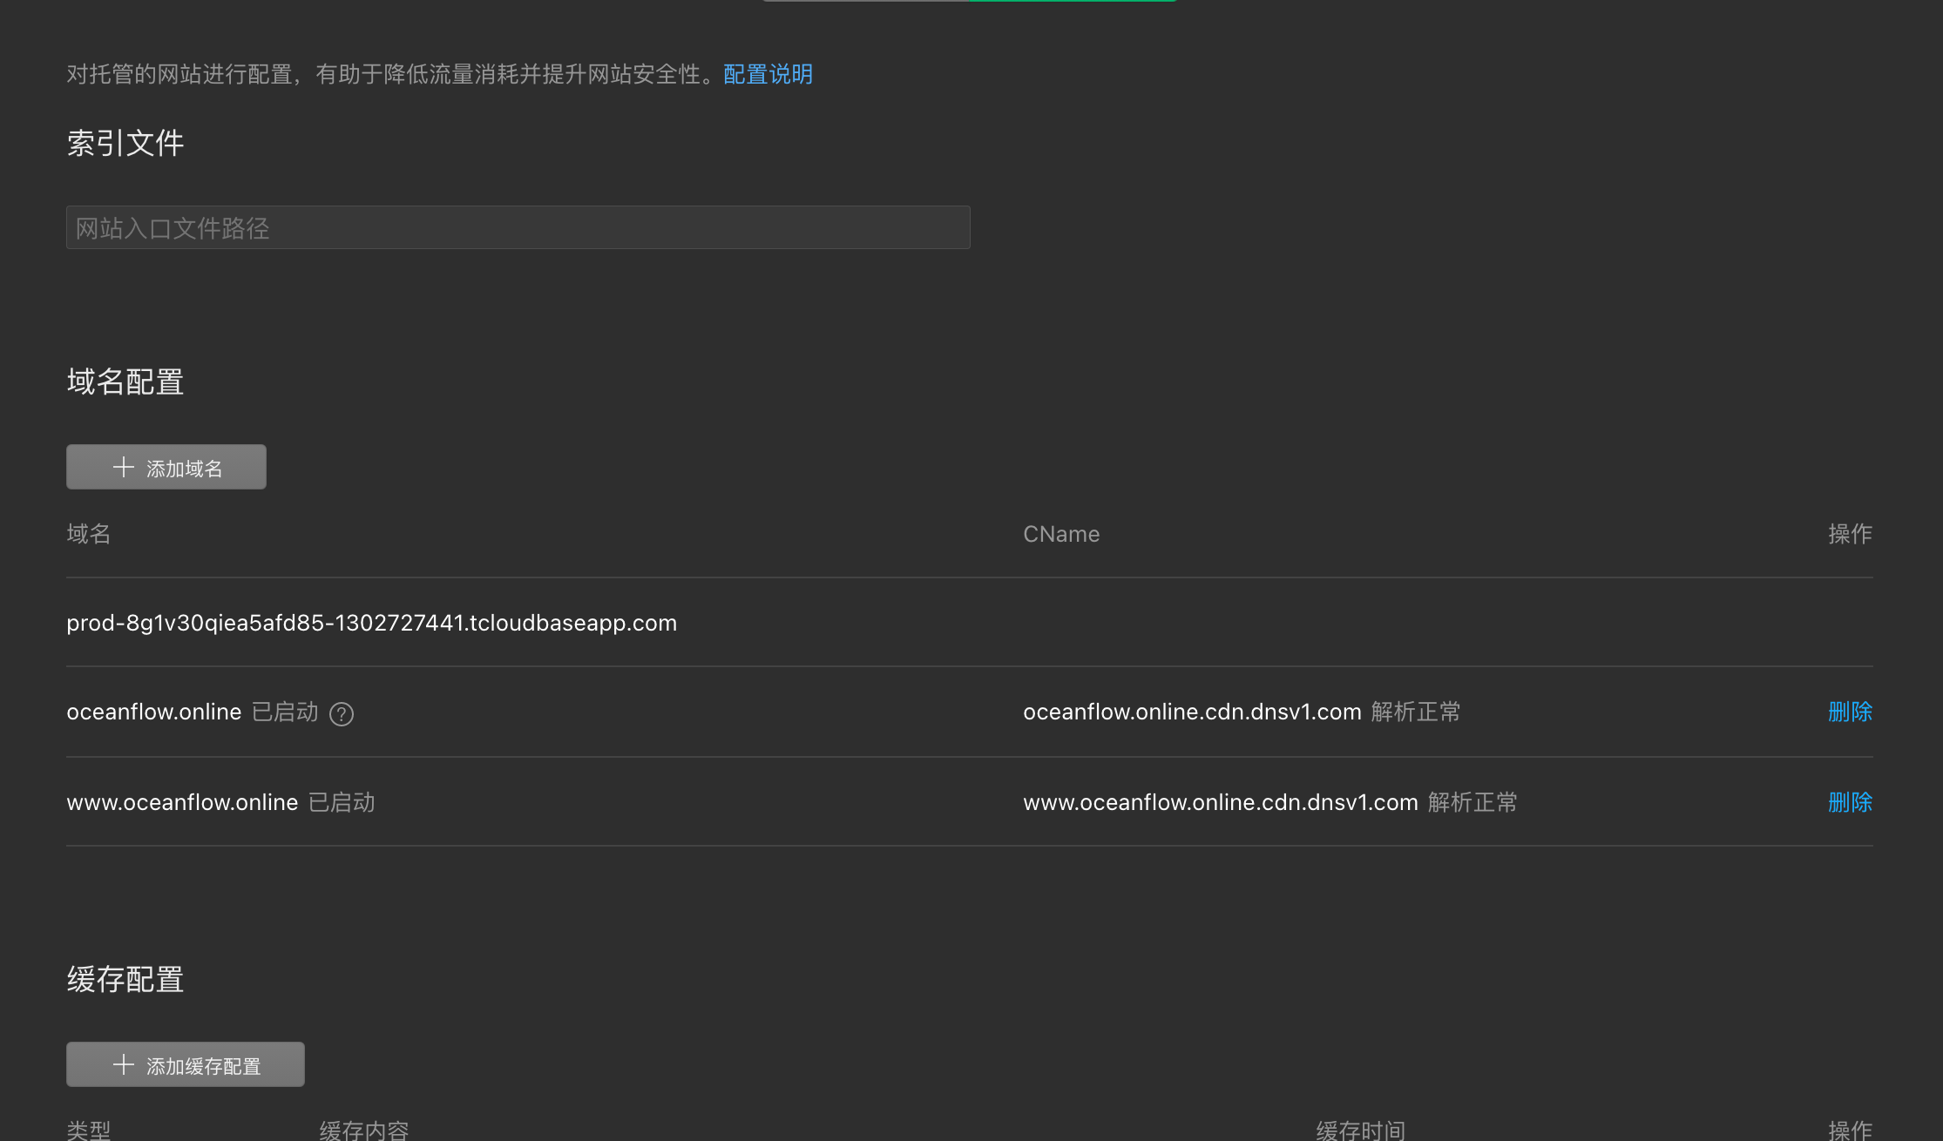Click the 已启动 status next to www.oceanflow.online
Viewport: 1943px width, 1141px height.
pos(342,802)
